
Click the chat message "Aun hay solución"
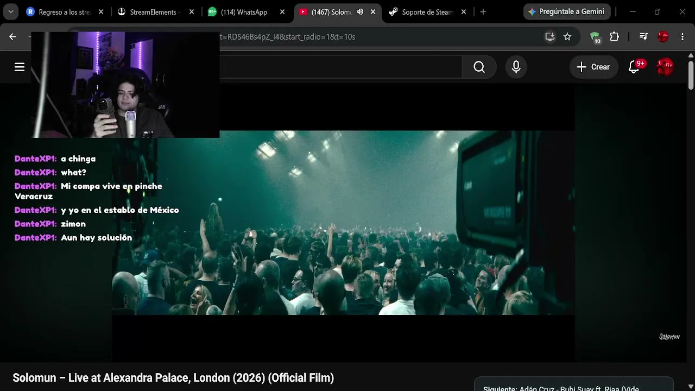96,237
